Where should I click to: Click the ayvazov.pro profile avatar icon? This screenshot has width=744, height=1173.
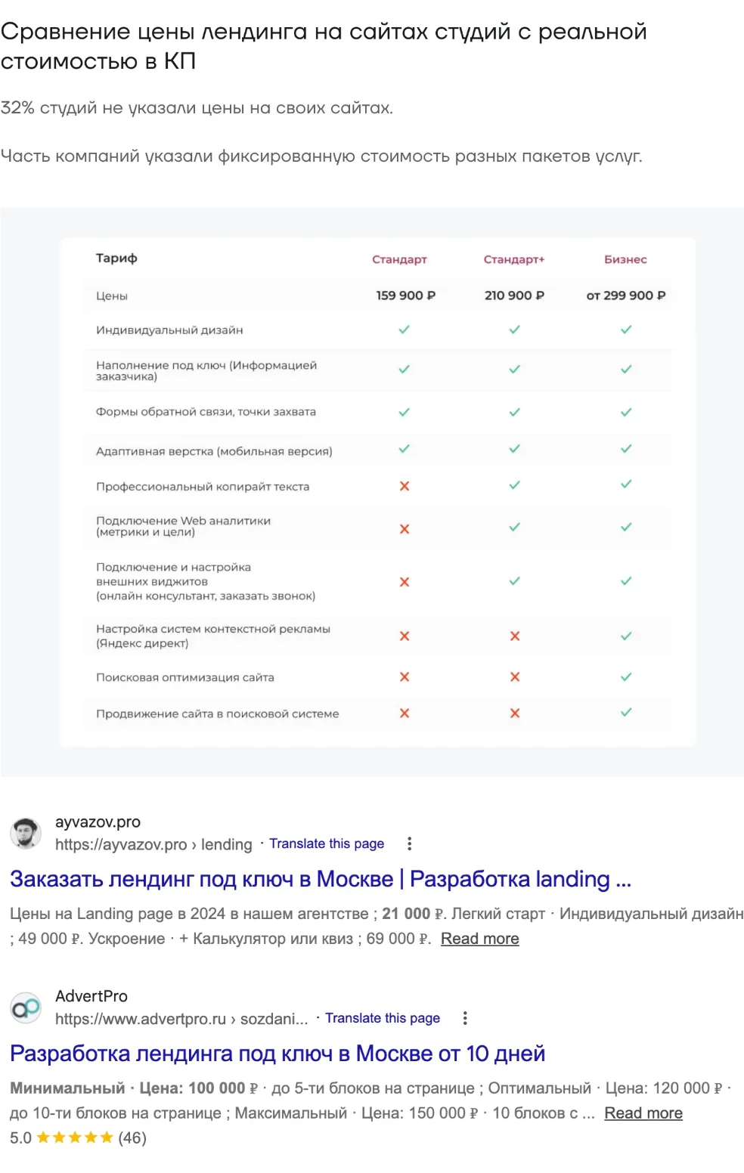26,833
